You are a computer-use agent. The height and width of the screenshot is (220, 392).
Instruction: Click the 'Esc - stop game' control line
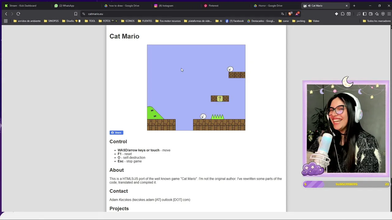[130, 161]
